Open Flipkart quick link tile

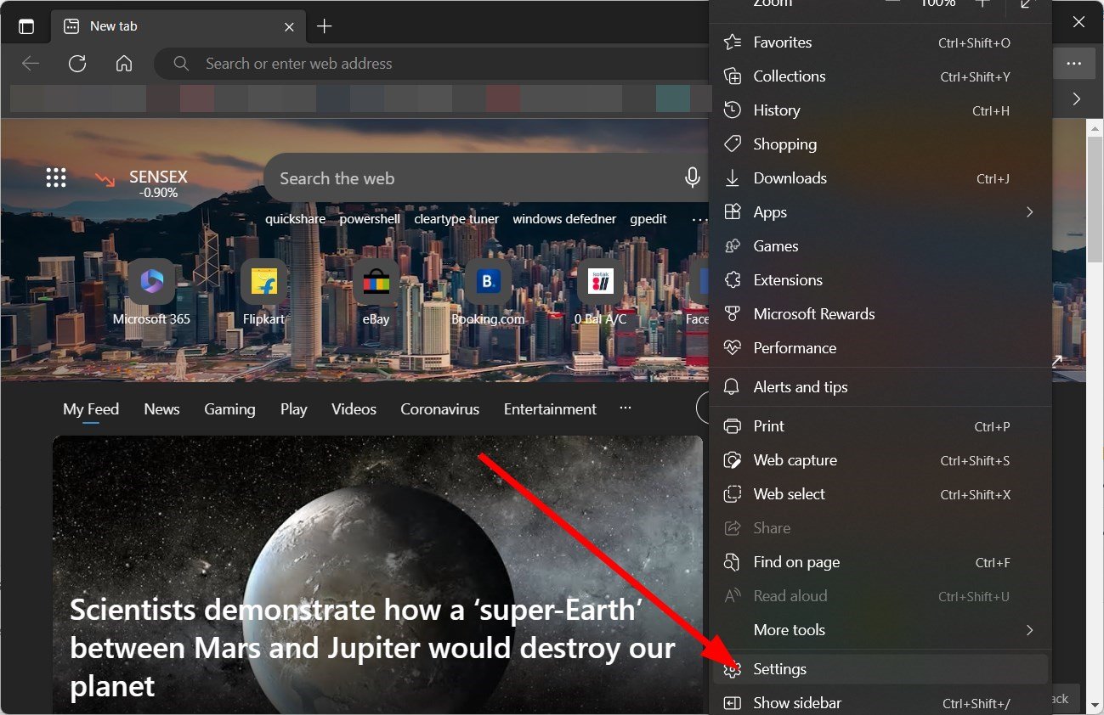(263, 293)
